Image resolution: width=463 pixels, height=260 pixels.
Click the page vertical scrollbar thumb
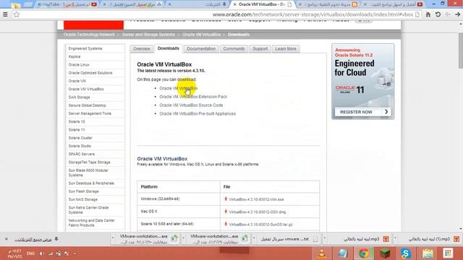pyautogui.click(x=461, y=50)
